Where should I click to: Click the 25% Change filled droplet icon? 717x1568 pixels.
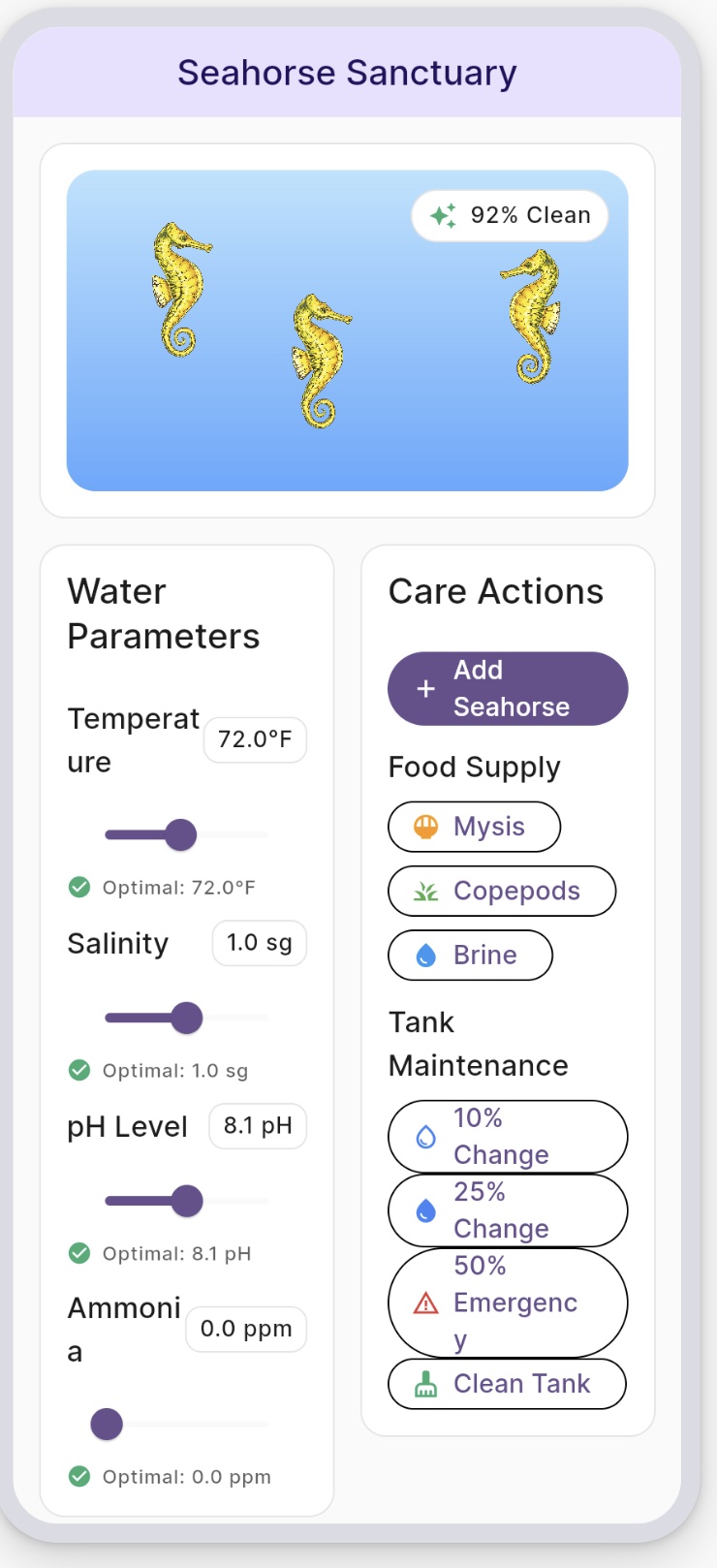coord(425,1210)
